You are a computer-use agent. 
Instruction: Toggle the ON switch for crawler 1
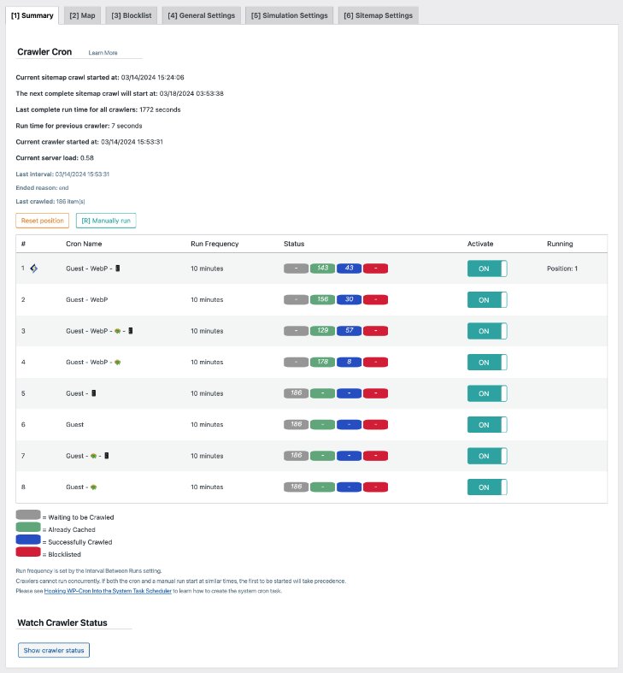[487, 269]
